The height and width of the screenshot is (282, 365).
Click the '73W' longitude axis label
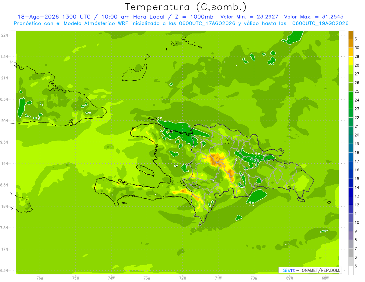click(147, 278)
